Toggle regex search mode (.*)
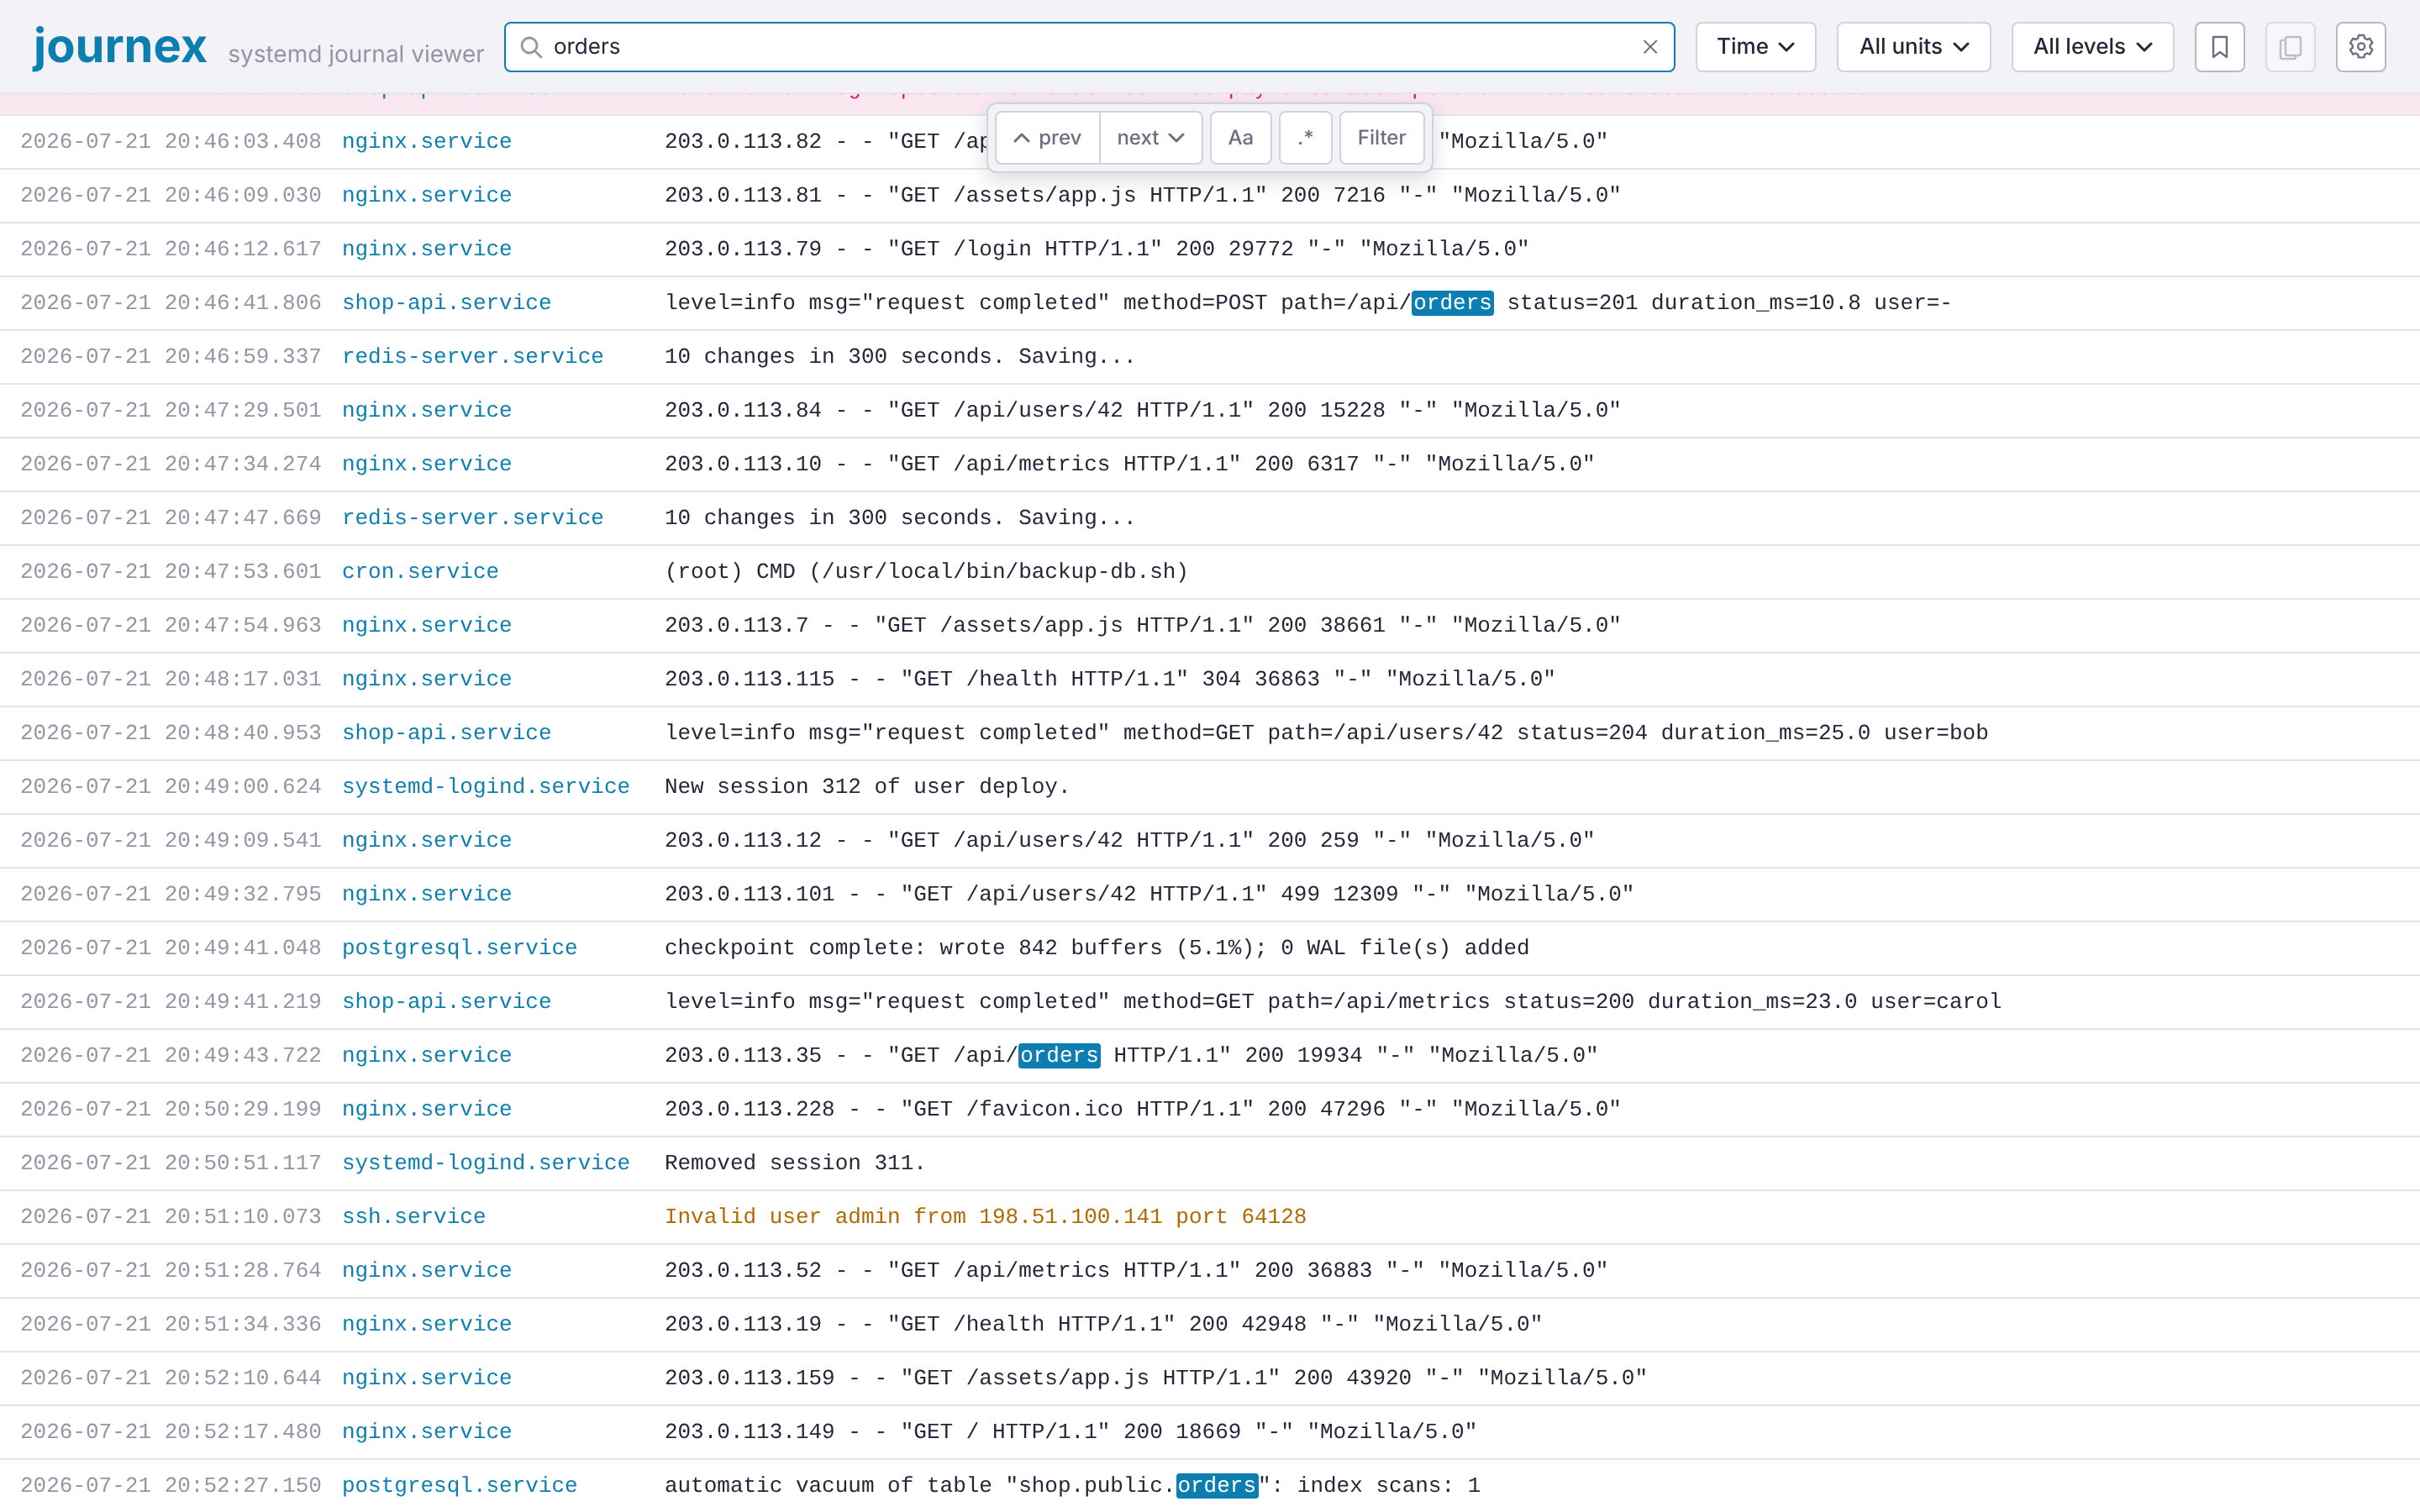Image resolution: width=2420 pixels, height=1512 pixels. click(1305, 138)
